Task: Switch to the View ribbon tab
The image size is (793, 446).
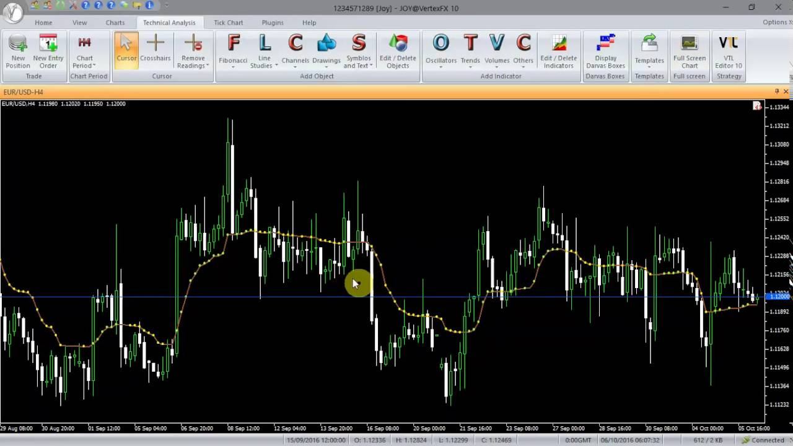Action: click(80, 22)
